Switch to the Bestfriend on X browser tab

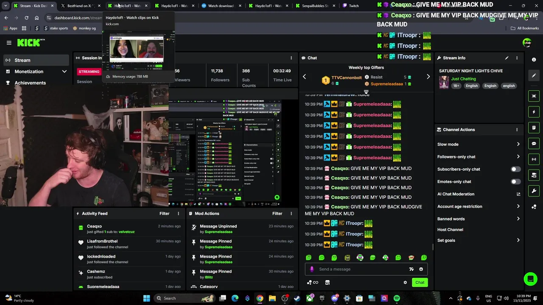tap(80, 6)
